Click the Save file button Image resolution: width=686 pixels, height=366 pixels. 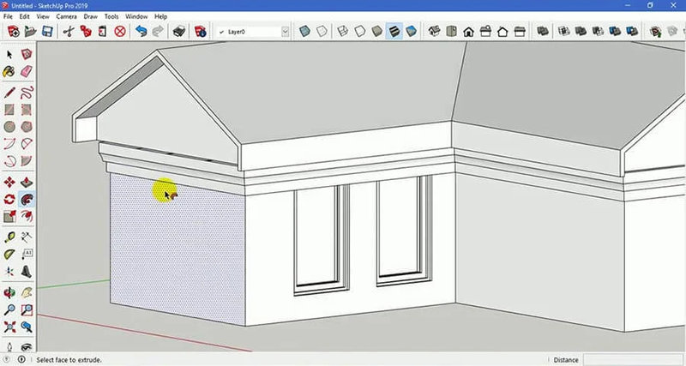(x=48, y=32)
